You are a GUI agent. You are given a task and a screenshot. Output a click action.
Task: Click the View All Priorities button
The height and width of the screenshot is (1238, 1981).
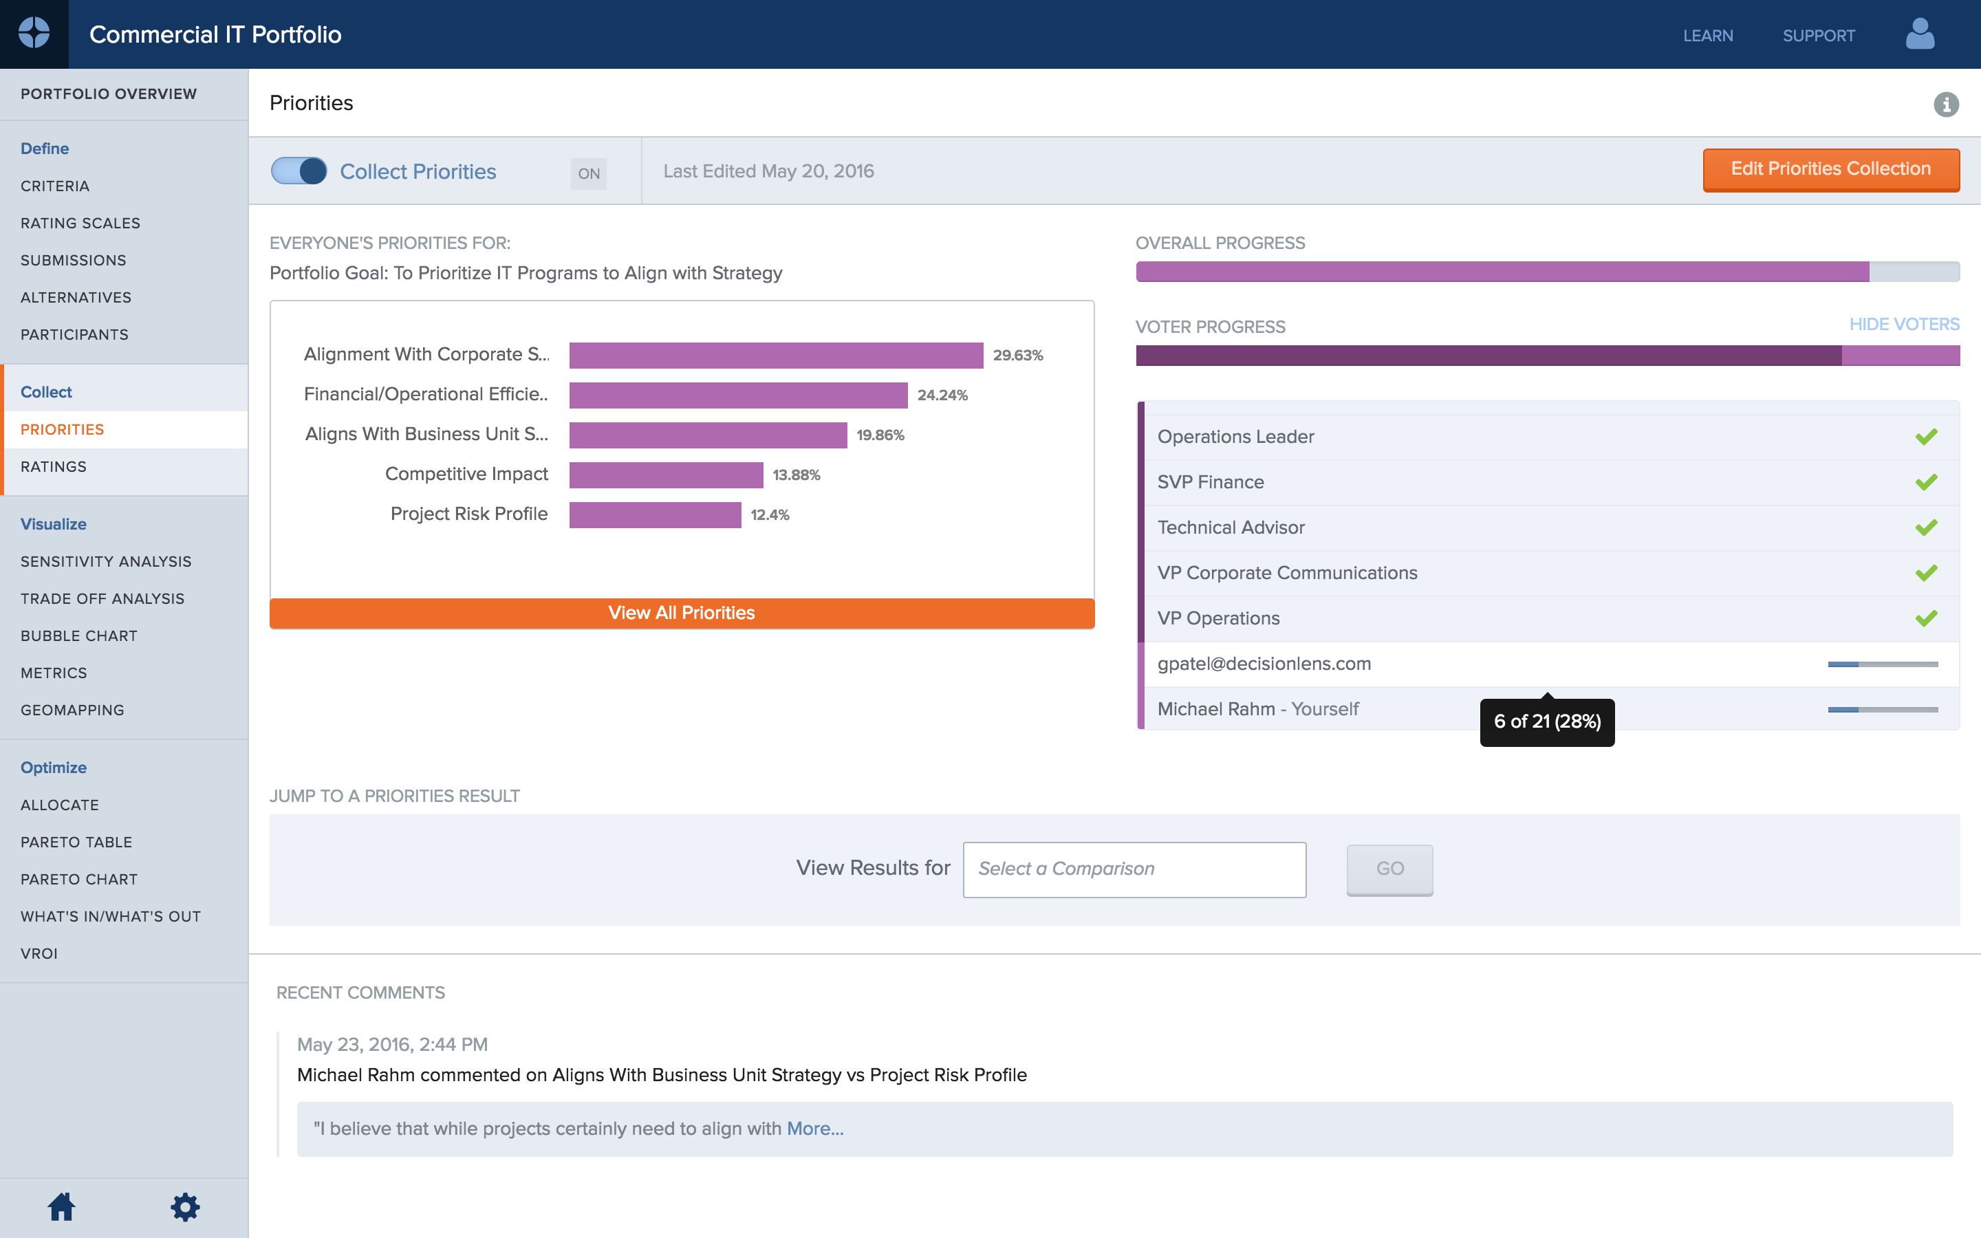680,613
